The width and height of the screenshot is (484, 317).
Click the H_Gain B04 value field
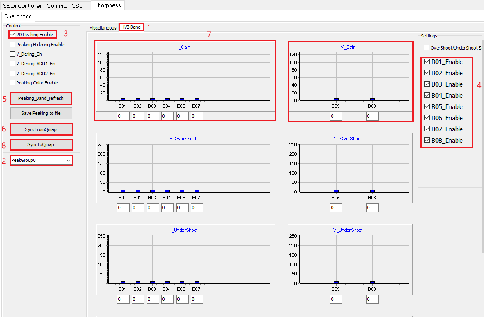[x=167, y=116]
